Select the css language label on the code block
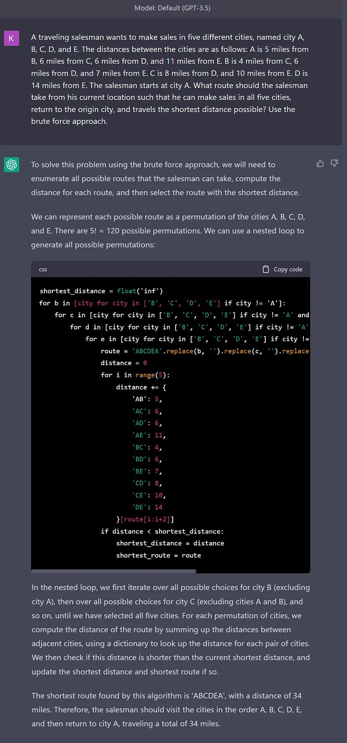Image resolution: width=347 pixels, height=743 pixels. pyautogui.click(x=43, y=269)
